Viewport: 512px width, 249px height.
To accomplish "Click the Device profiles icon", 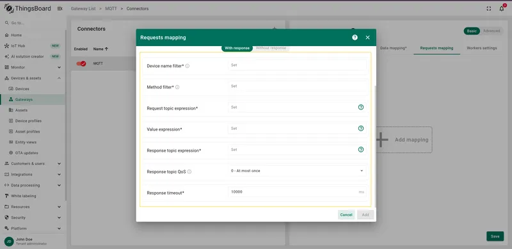I will [11, 121].
